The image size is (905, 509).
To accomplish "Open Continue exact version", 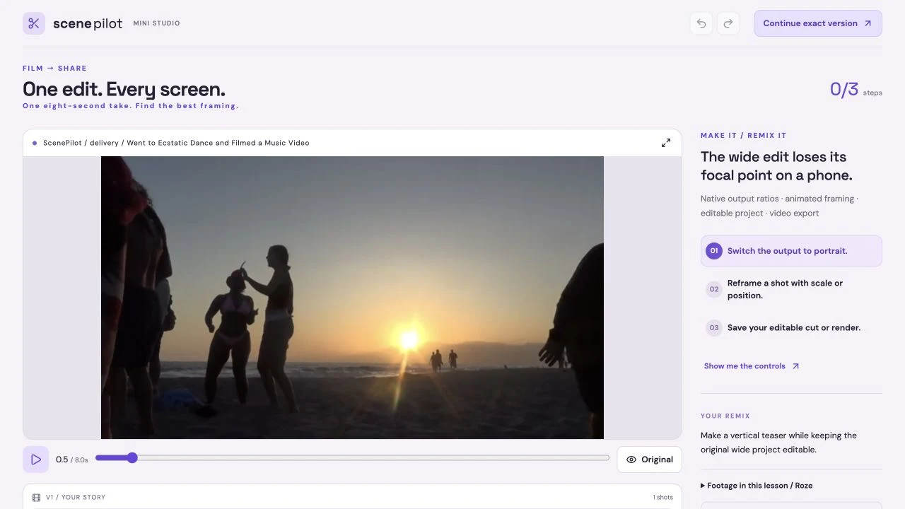I will pyautogui.click(x=818, y=23).
